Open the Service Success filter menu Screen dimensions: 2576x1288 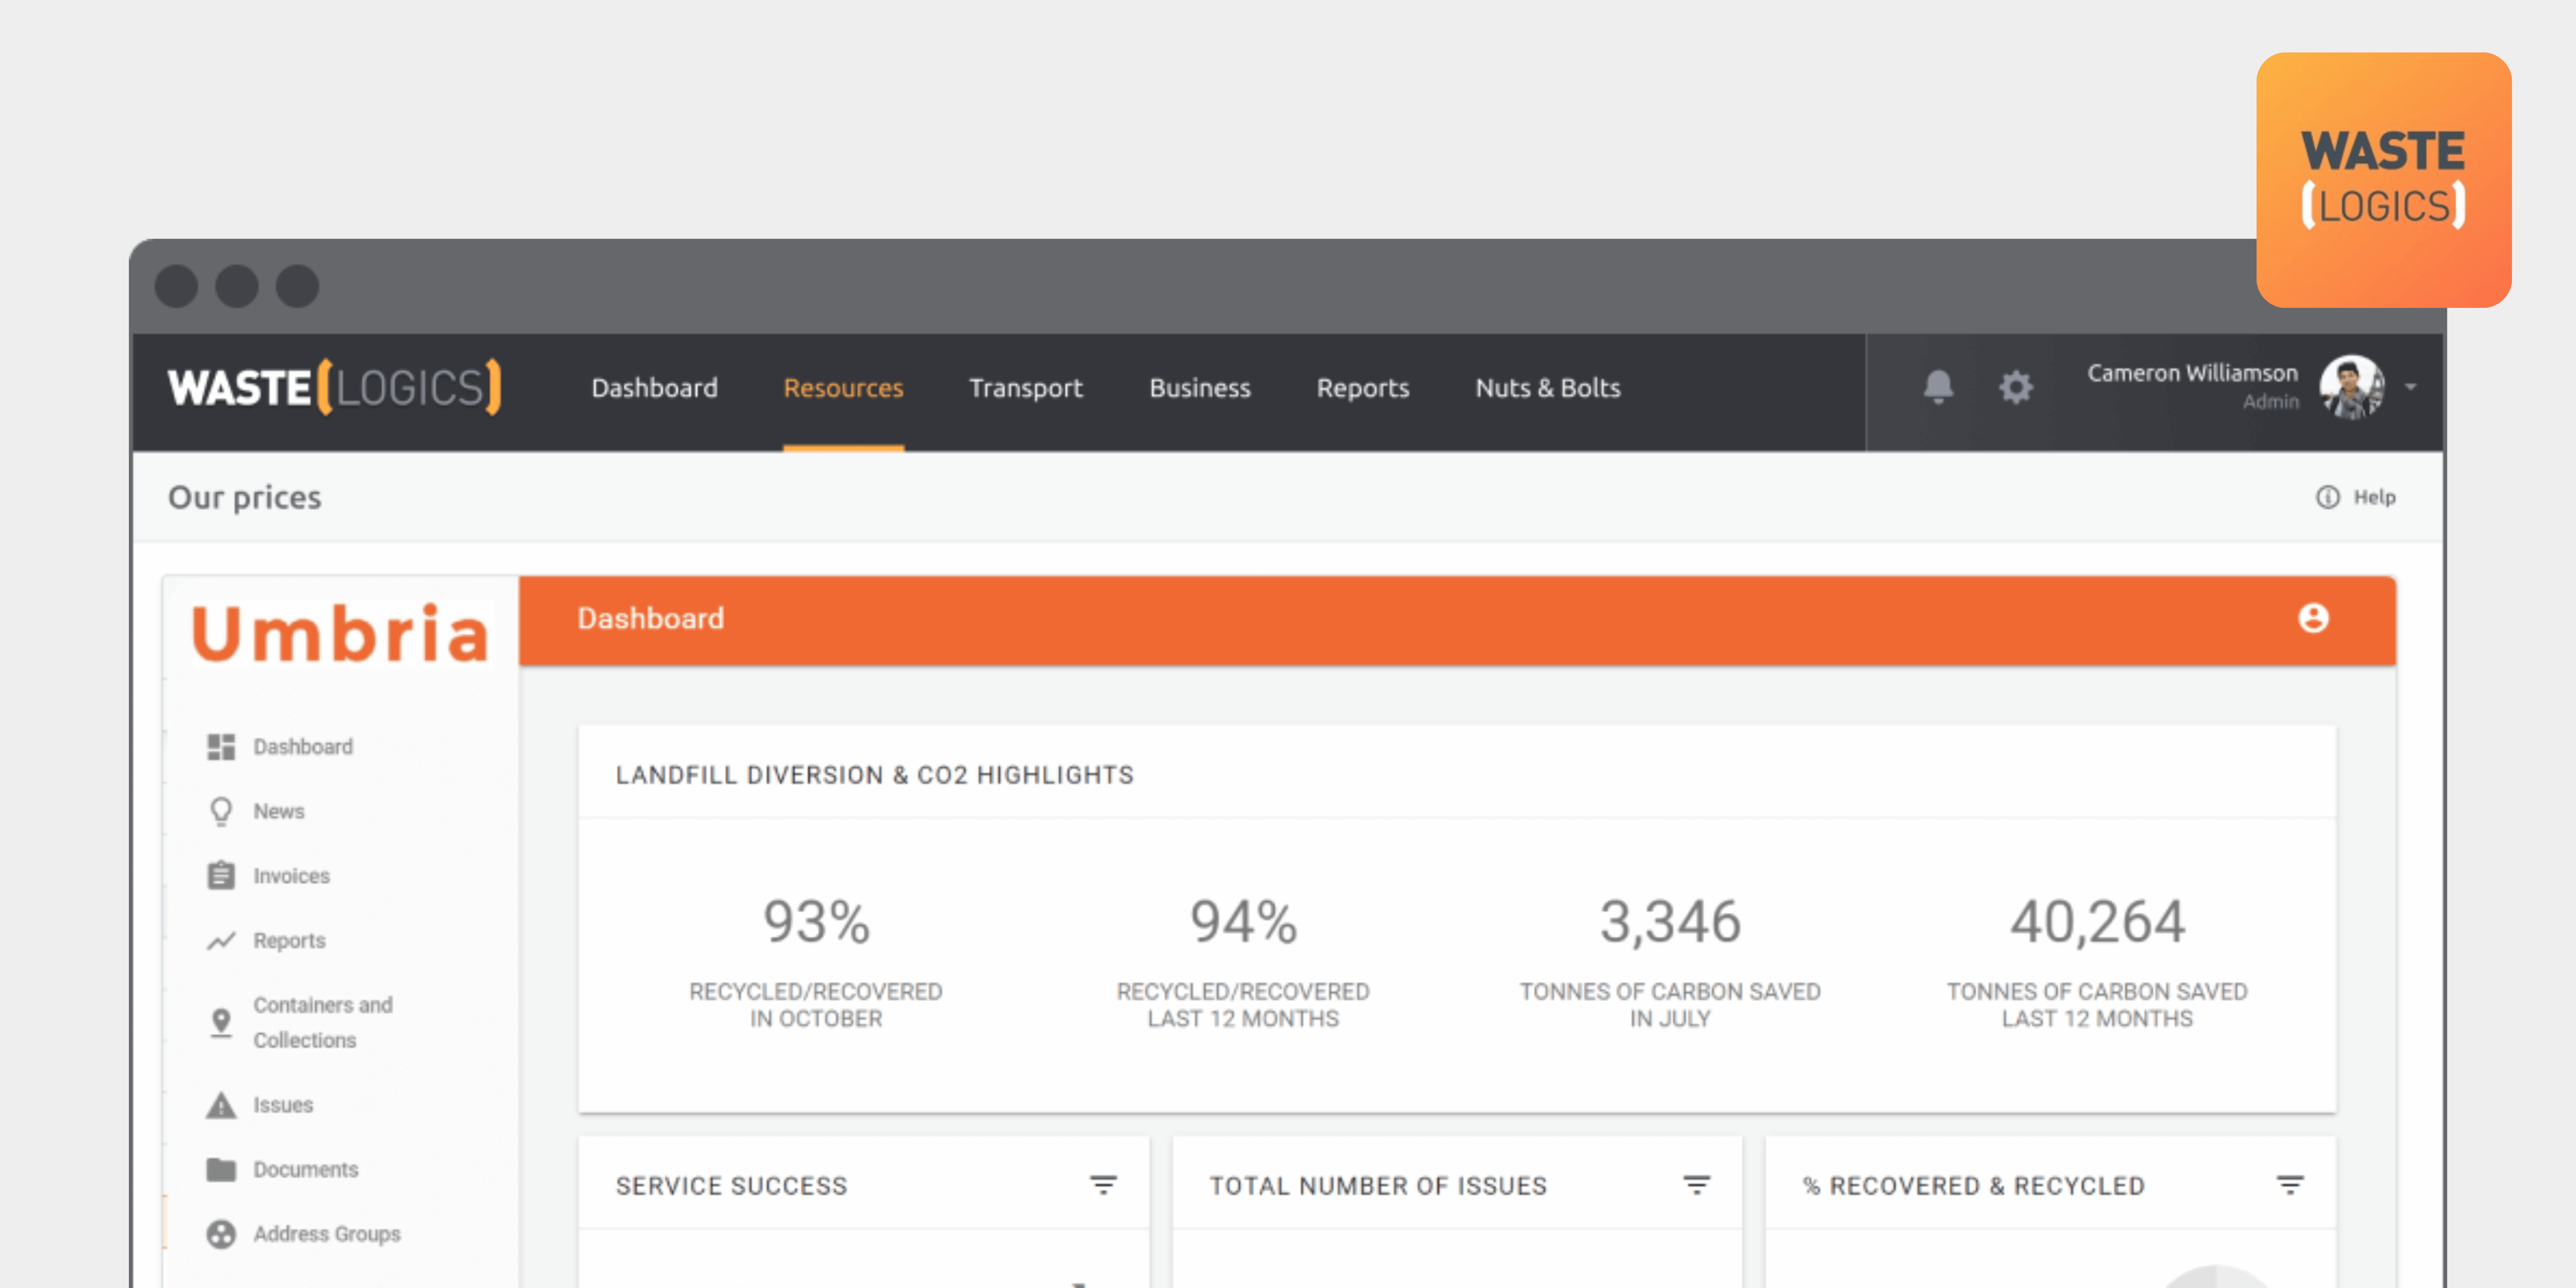[x=1103, y=1185]
